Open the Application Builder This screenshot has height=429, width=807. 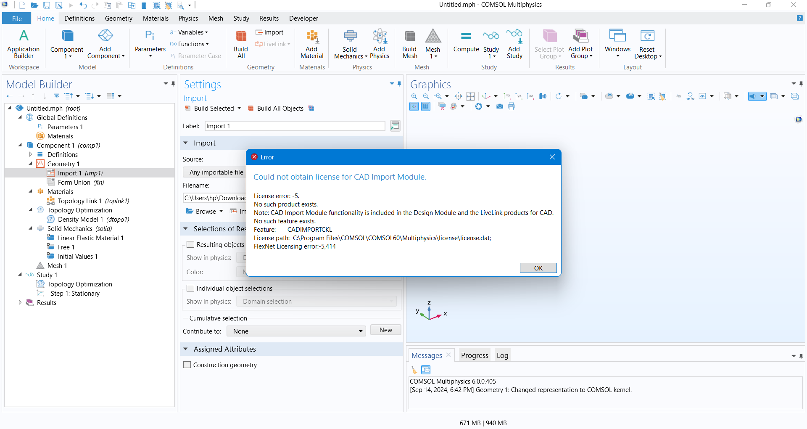[24, 44]
